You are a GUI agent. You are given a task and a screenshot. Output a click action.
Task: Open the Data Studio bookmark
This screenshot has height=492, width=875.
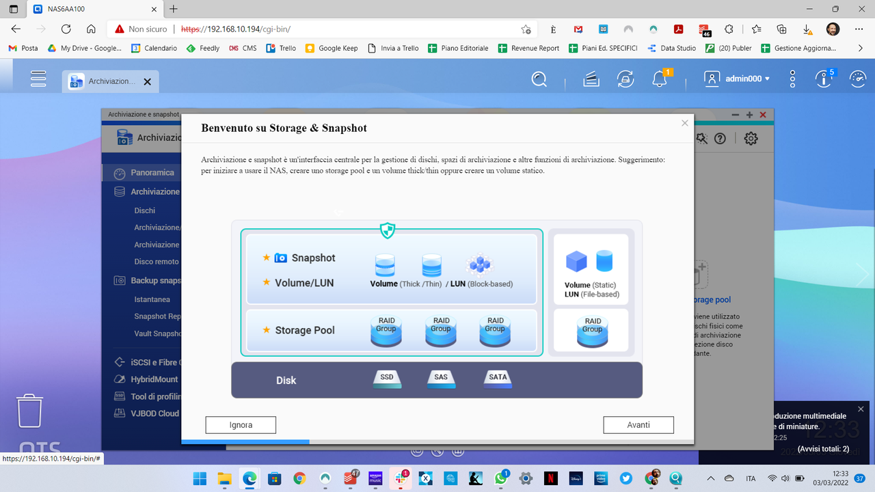(671, 49)
